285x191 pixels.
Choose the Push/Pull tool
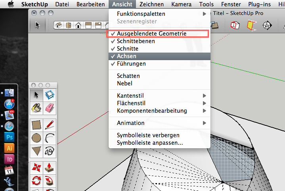(50, 167)
